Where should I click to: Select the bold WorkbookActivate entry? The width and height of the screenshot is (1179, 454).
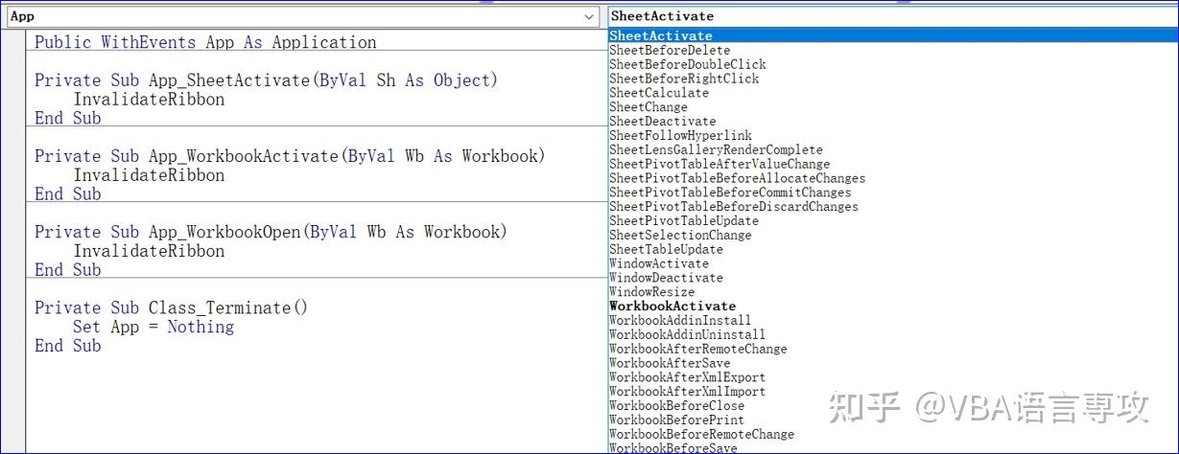[672, 306]
